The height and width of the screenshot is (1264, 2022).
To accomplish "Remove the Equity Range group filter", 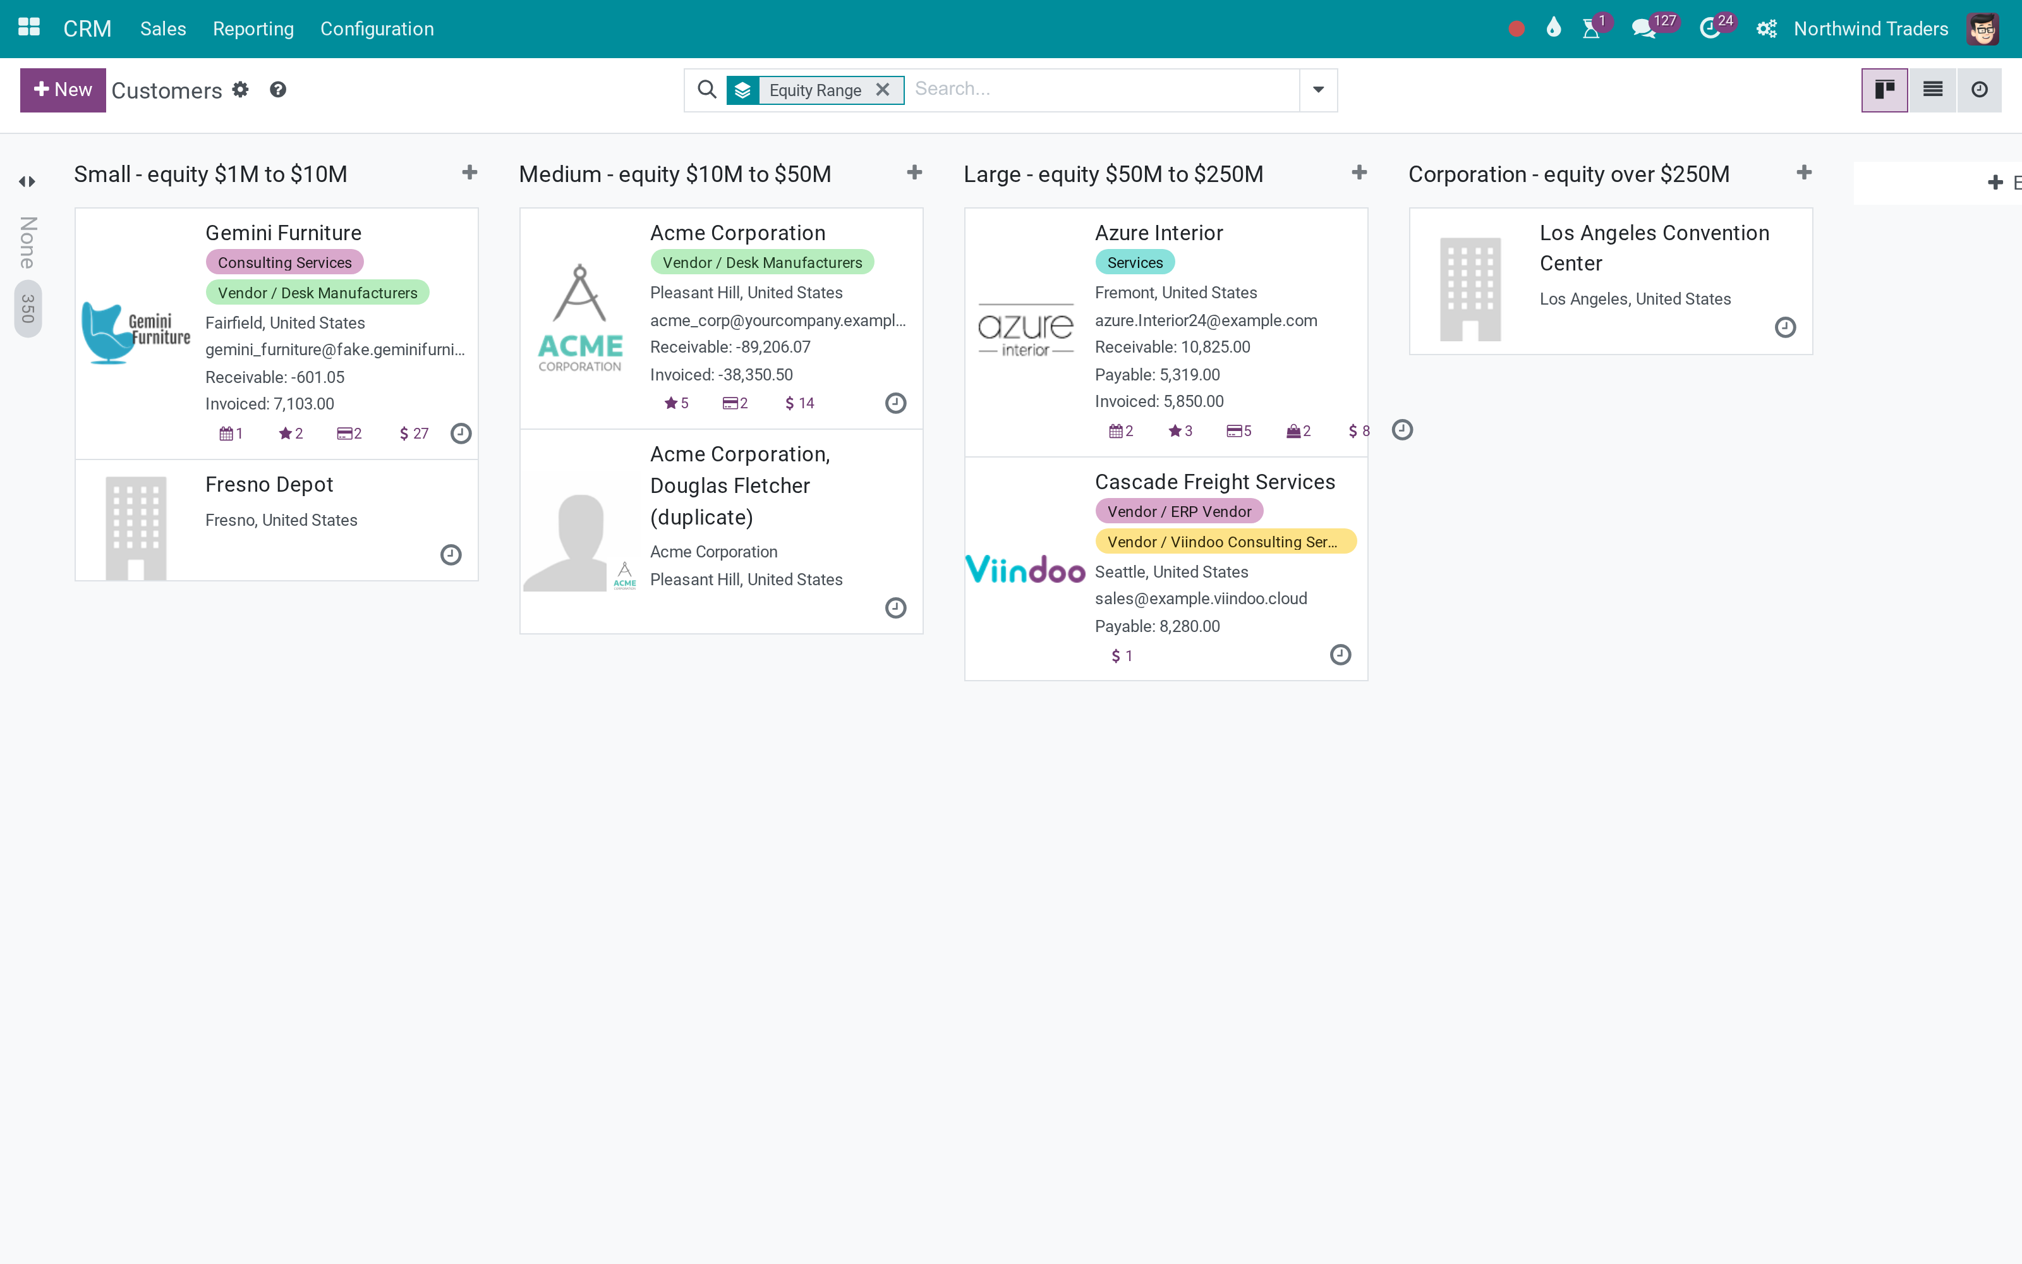I will pyautogui.click(x=882, y=90).
